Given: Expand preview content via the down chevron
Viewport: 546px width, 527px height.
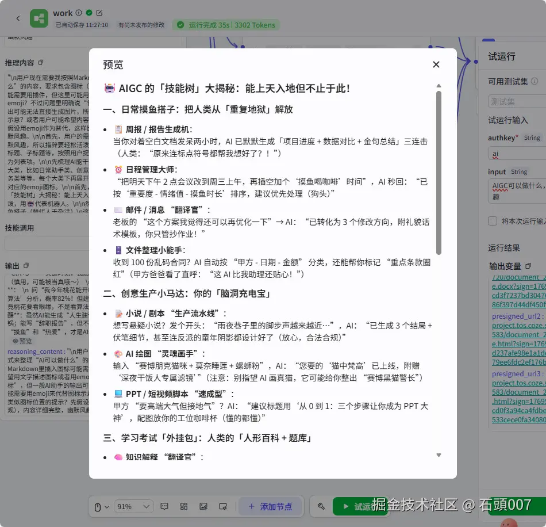Looking at the screenshot, I should point(439,455).
